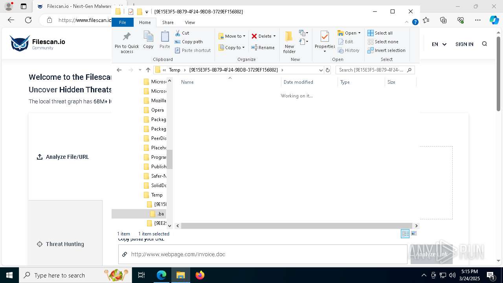Select the .ba folder in tree
The image size is (503, 283).
pos(158,214)
